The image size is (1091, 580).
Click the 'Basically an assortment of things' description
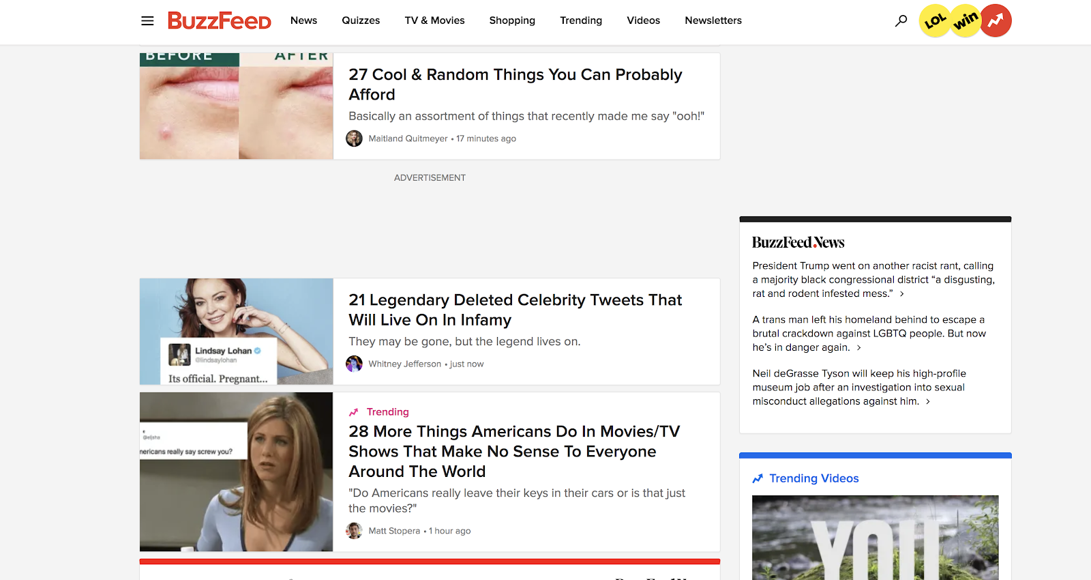pos(526,117)
